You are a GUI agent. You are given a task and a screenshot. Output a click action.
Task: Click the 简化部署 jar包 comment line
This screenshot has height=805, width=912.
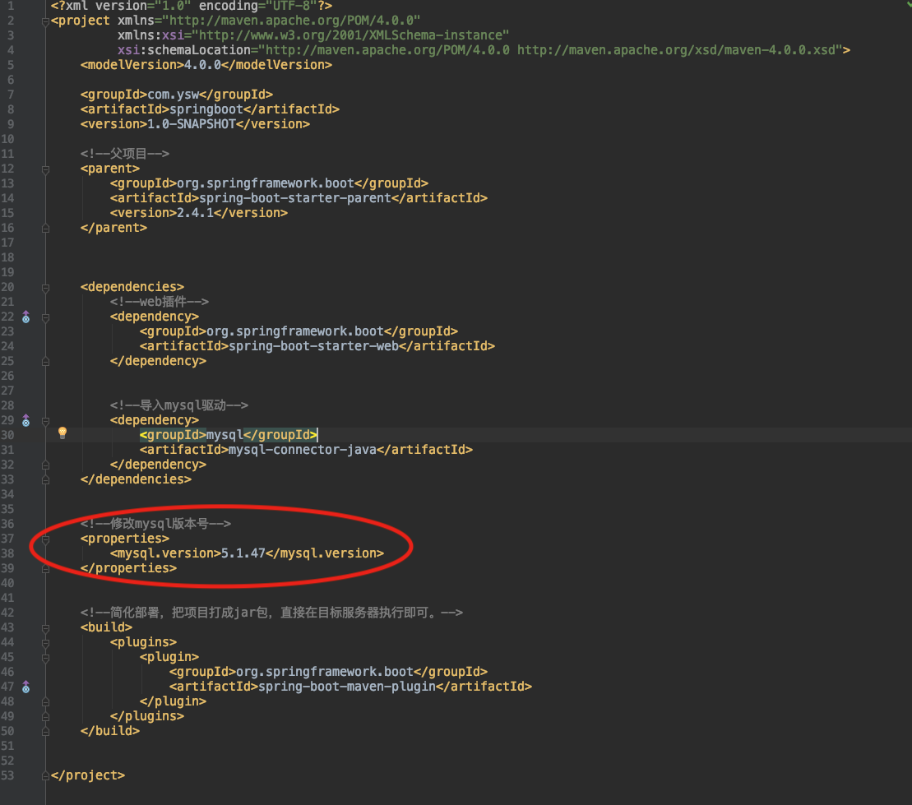[271, 613]
